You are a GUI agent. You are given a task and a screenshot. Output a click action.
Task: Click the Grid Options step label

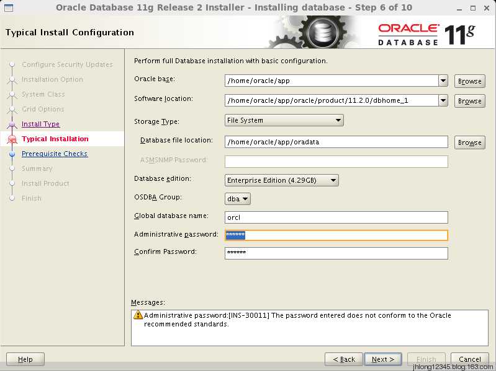(x=43, y=109)
